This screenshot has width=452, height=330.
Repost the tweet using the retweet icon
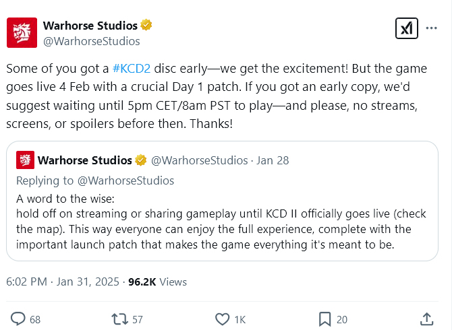119,319
